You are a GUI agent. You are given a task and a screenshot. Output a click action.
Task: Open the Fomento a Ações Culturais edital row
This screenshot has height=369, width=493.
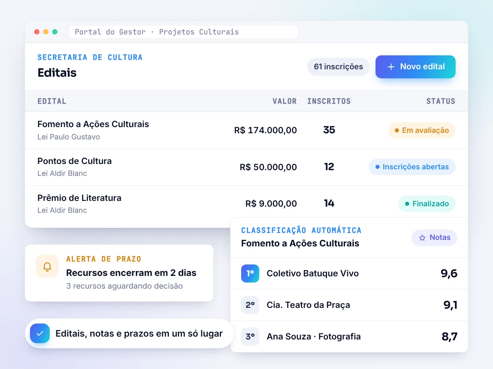click(246, 130)
